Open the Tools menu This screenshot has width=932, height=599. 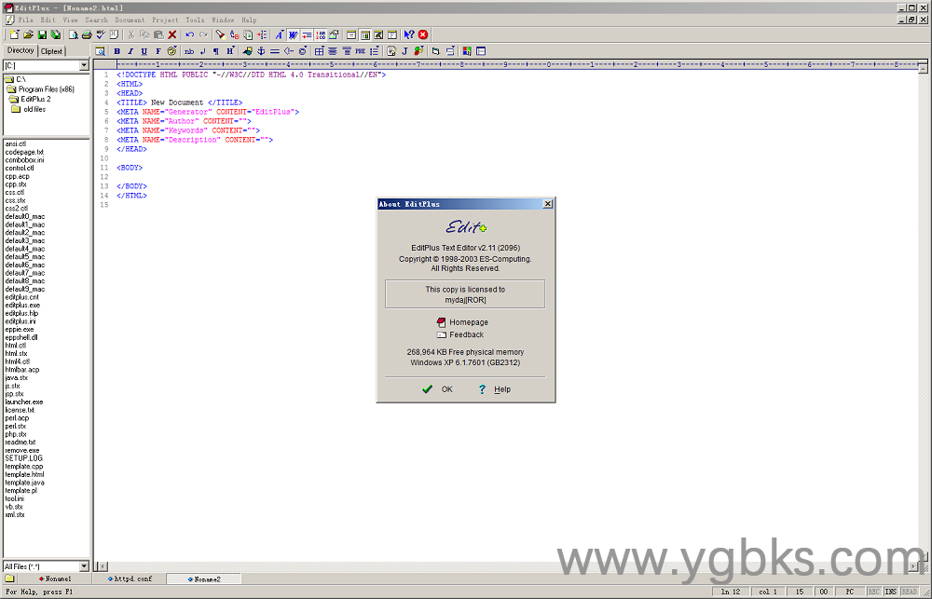coord(195,20)
